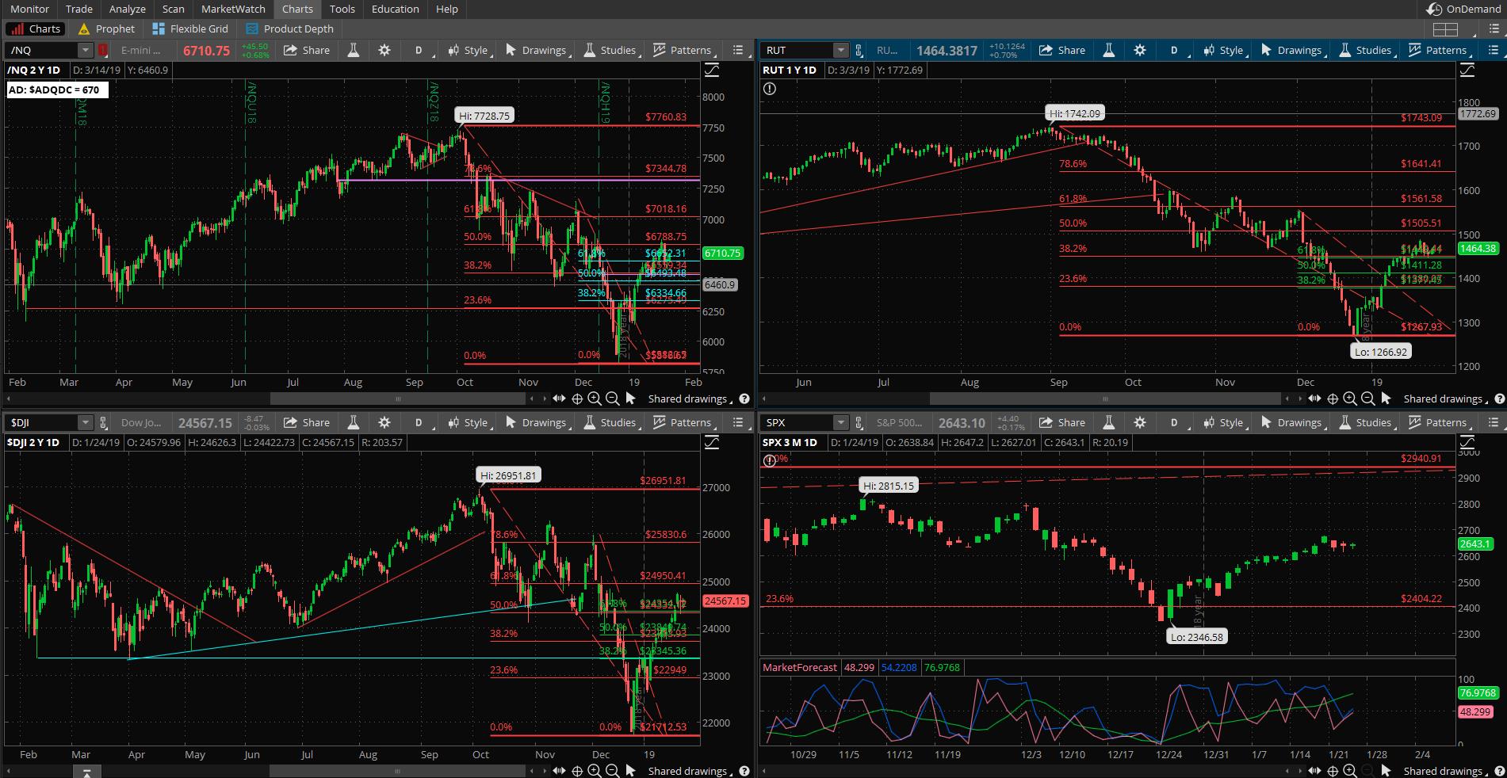Open the SPX symbol dropdown arrow

(x=841, y=422)
